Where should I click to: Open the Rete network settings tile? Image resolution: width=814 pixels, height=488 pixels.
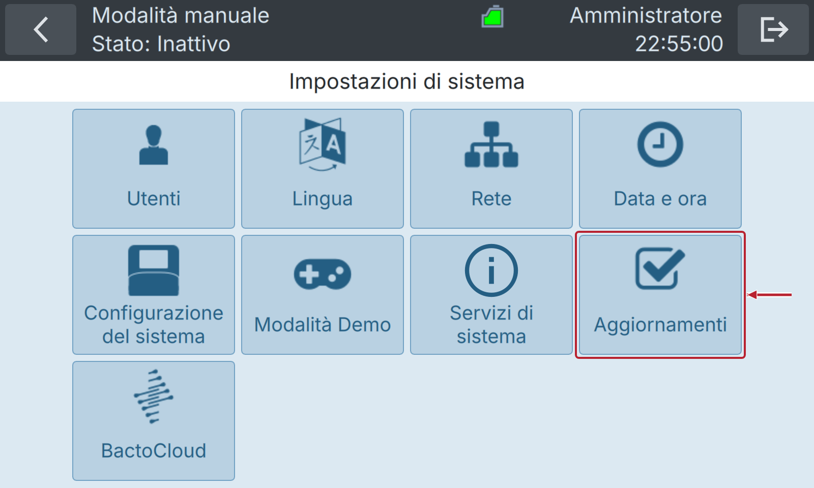(491, 169)
